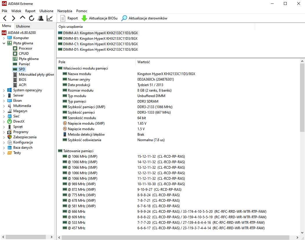Open the Raport menu
This screenshot has width=305, height=240.
point(30,11)
